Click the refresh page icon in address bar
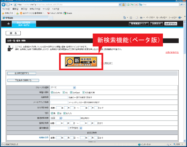Screen dimensions: 187x147 (132, 5)
